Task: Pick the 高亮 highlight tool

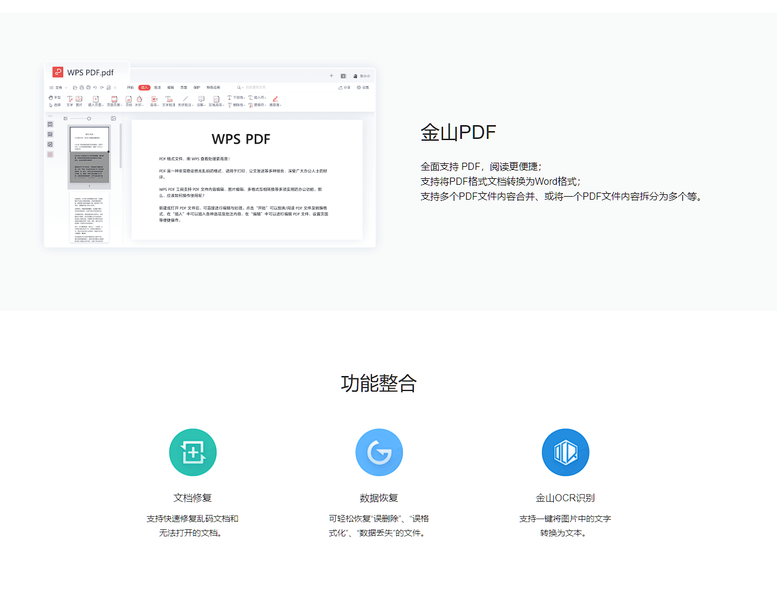Action: (x=154, y=99)
